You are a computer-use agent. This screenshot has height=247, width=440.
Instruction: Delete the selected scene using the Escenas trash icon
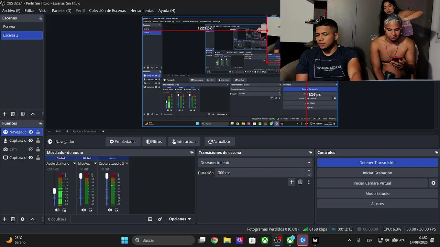tap(13, 114)
